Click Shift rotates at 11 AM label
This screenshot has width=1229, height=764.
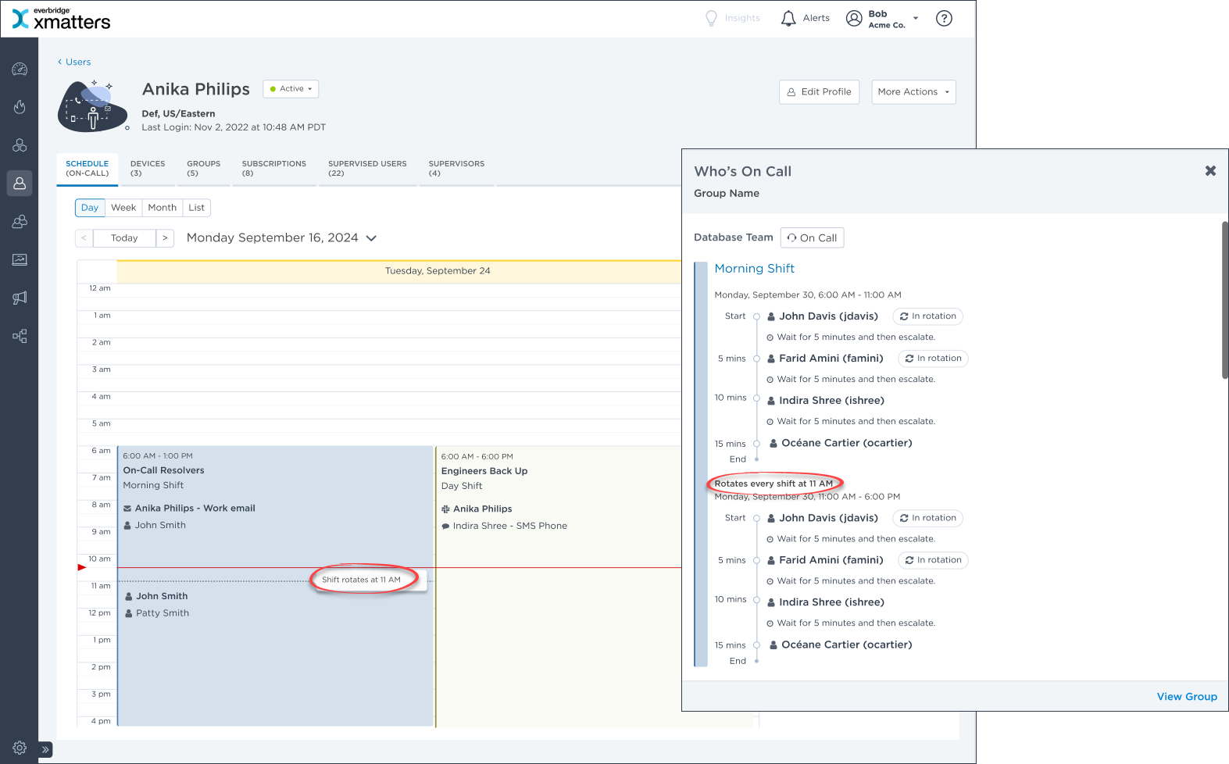click(x=361, y=580)
